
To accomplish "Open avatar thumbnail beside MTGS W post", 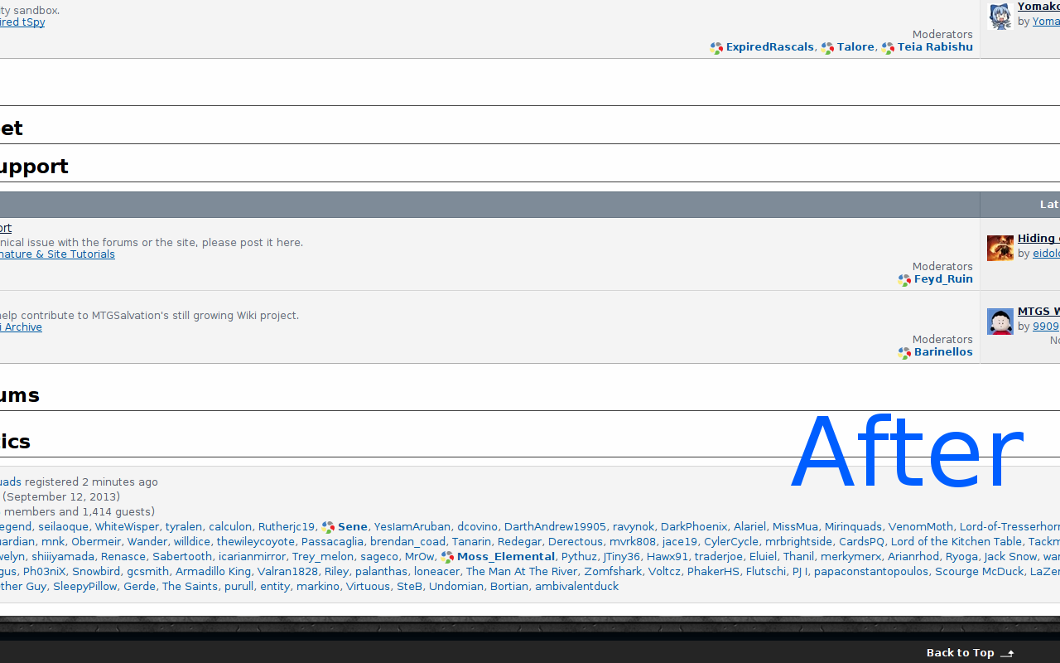I will tap(1000, 321).
